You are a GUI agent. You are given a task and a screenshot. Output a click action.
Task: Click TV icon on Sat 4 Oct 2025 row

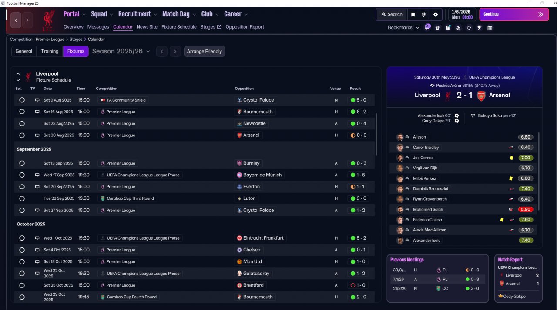(37, 250)
